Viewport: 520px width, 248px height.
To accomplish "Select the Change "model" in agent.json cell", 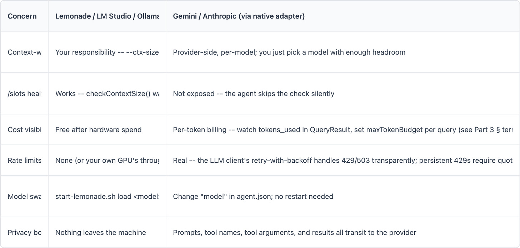I will pos(343,196).
